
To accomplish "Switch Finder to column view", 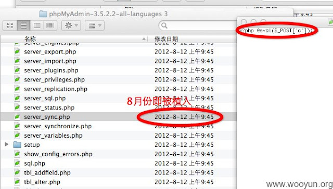I will coord(37,25).
